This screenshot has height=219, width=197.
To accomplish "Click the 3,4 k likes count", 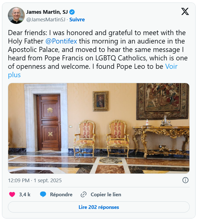I will pyautogui.click(x=25, y=194).
